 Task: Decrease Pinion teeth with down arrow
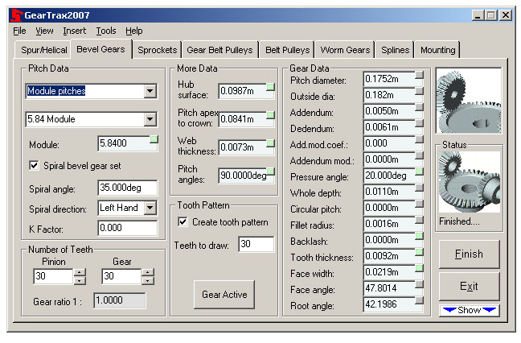[x=80, y=281]
